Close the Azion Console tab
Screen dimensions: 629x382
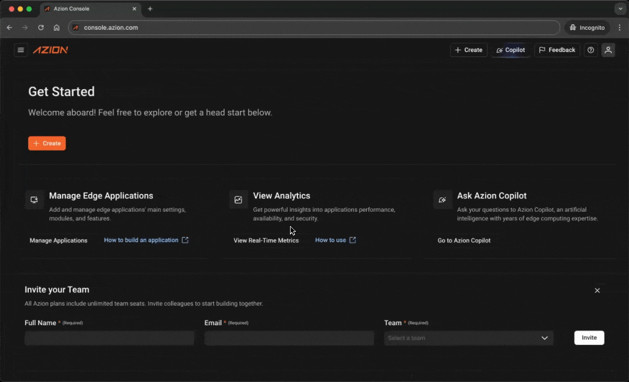[134, 9]
